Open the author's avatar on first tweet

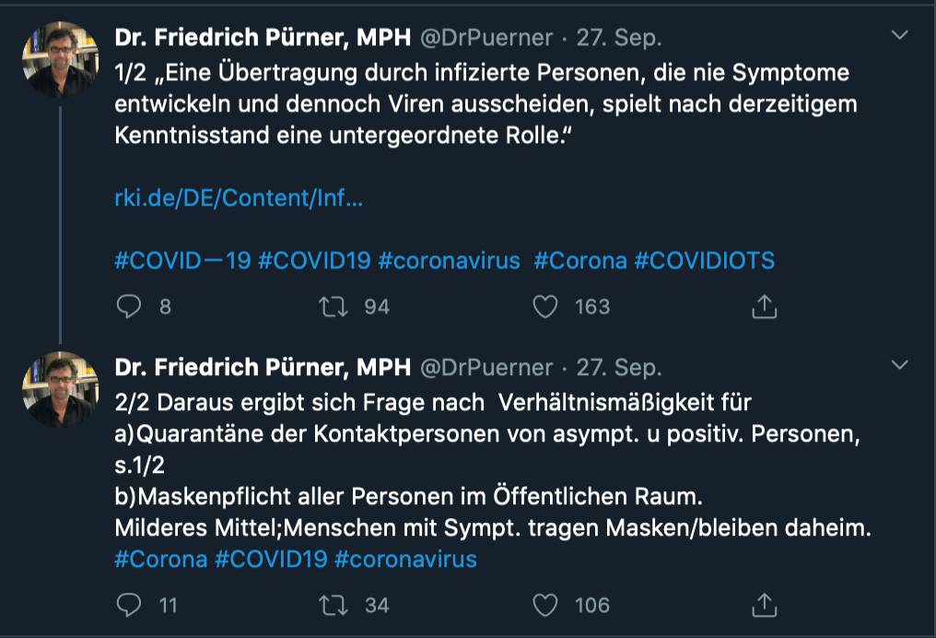[61, 59]
